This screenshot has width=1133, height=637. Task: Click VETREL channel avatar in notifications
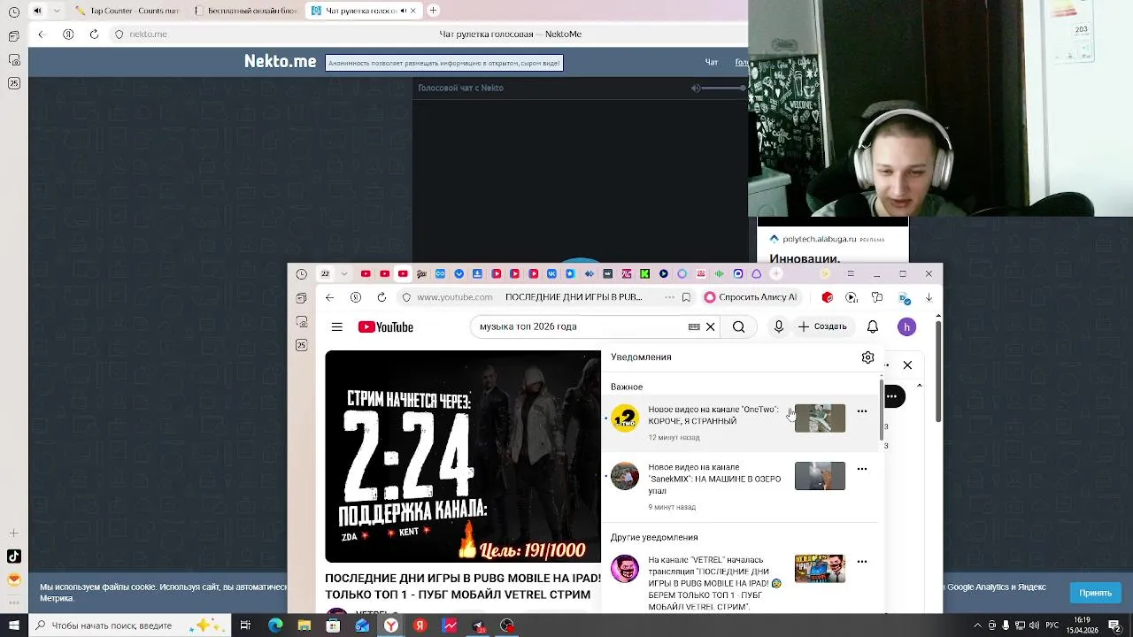(625, 569)
